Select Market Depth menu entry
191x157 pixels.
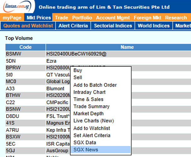pos(101,114)
